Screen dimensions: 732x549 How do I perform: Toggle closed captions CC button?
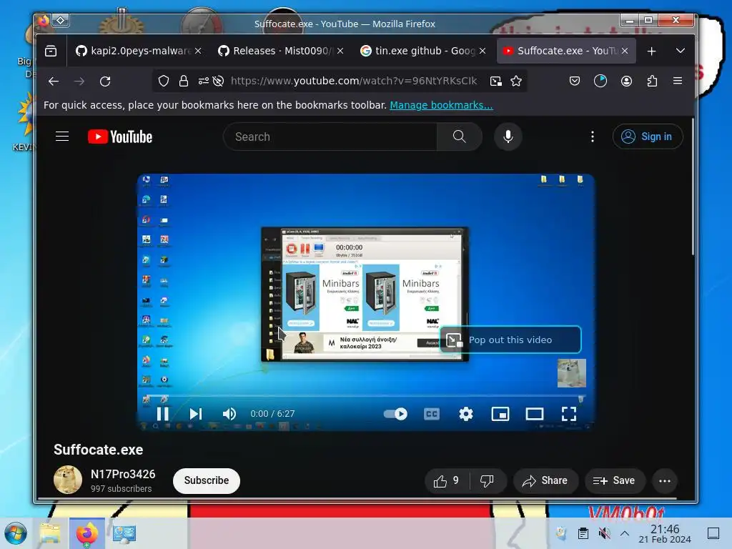click(431, 414)
